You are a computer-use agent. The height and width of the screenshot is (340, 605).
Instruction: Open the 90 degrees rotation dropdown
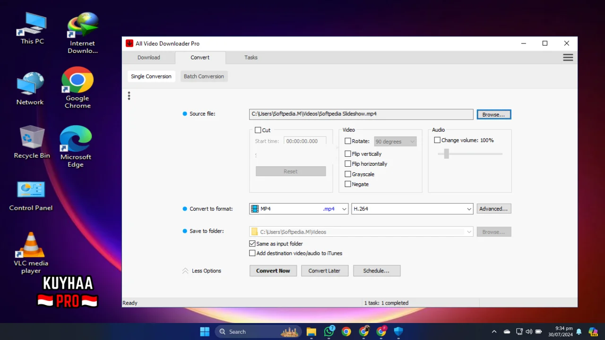click(396, 141)
